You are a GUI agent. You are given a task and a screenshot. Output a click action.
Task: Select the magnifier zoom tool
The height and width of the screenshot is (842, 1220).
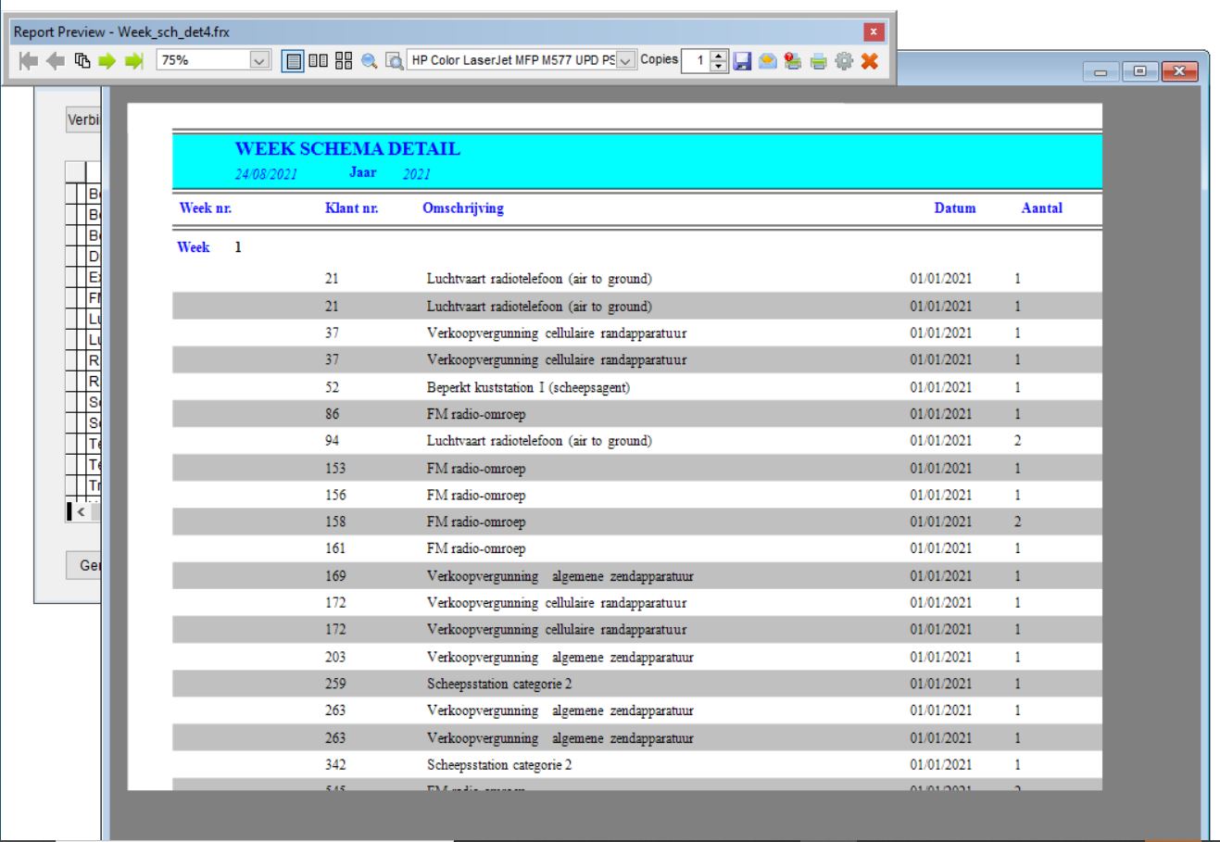(x=369, y=61)
